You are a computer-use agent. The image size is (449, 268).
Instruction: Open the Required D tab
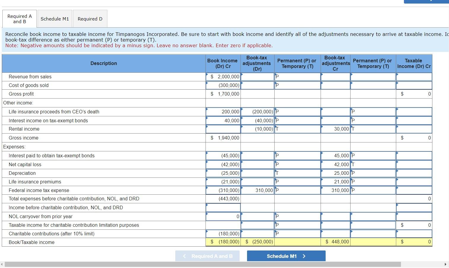pyautogui.click(x=90, y=19)
